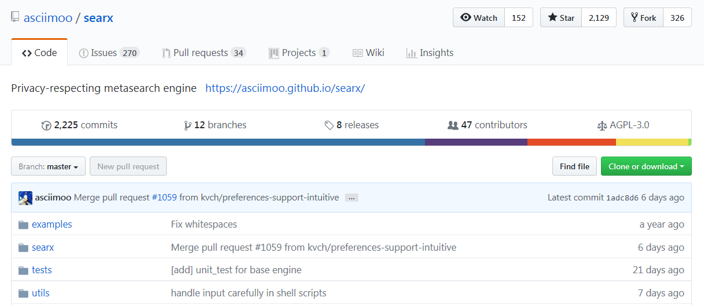Screen dimensions: 704x305
Task: Open the unit_test for base engine commit message
Action: [x=236, y=270]
